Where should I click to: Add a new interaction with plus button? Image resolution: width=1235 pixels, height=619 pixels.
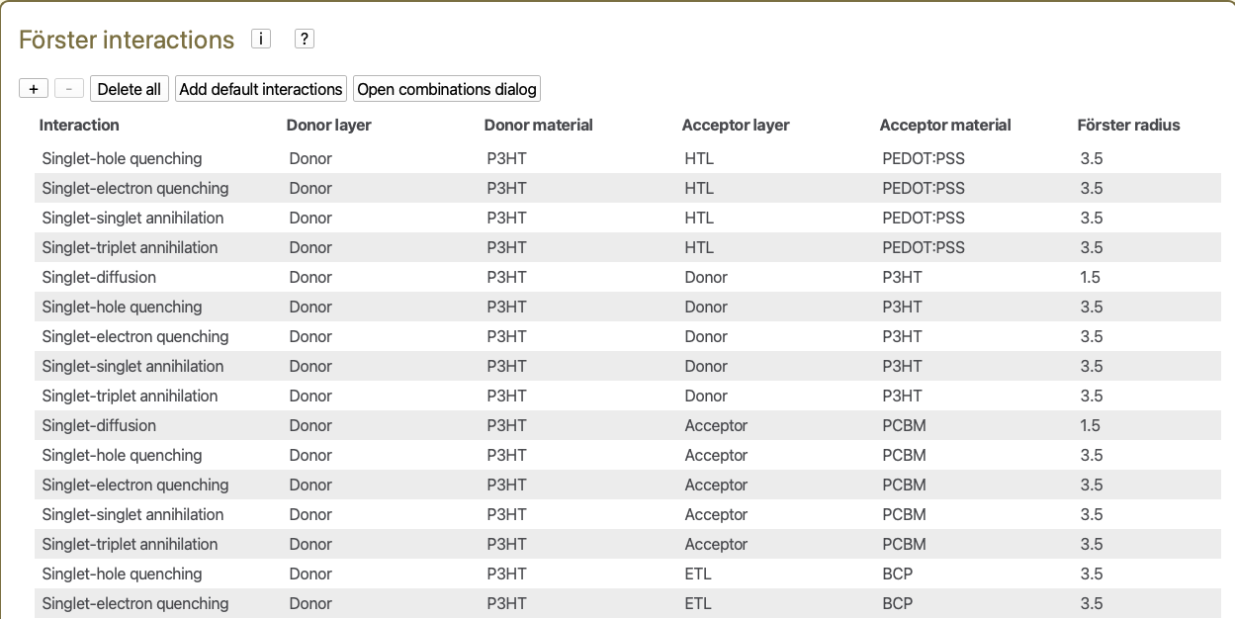click(34, 89)
